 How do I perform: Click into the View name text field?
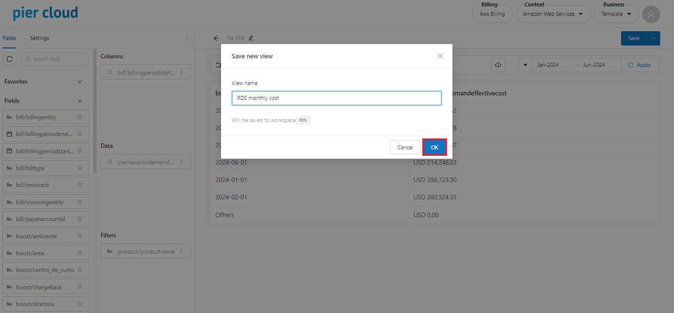336,98
